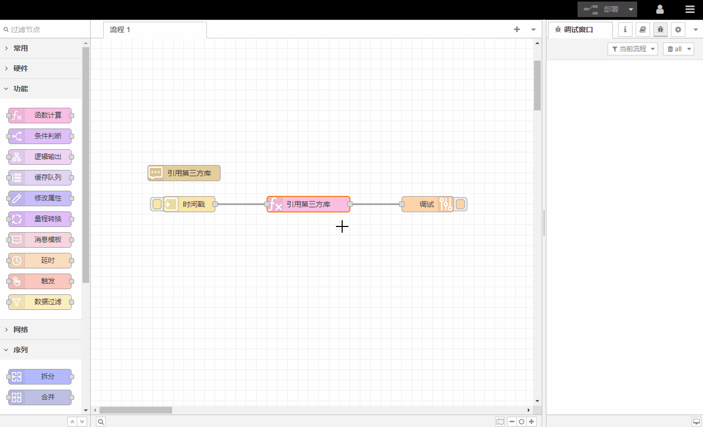Click the info tab icon in sidebar

coord(625,30)
